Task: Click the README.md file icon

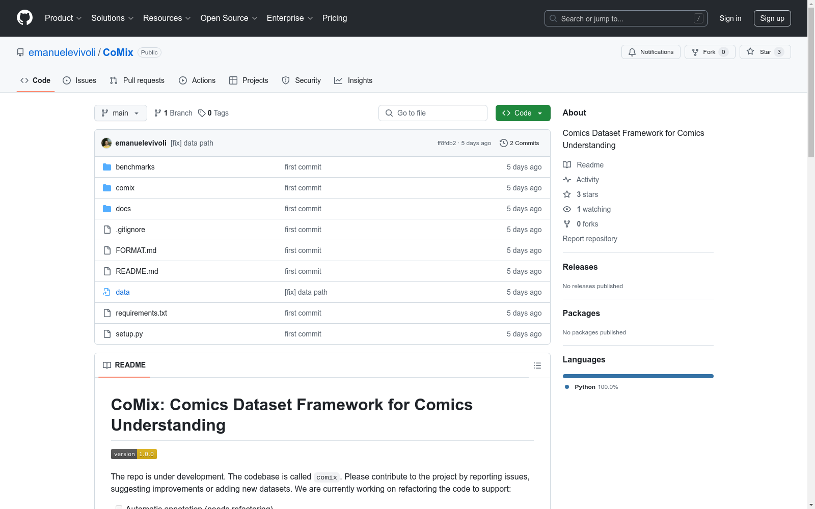Action: 107,271
